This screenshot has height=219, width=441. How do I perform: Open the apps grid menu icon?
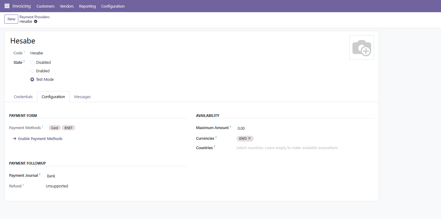coord(7,6)
